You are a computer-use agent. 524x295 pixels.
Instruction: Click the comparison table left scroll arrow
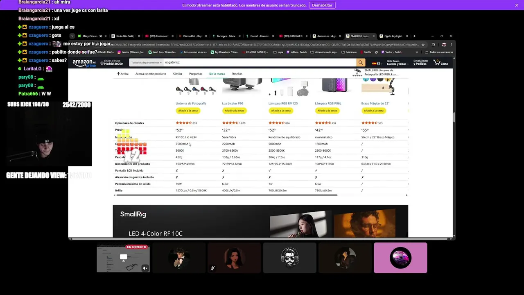coord(115,195)
